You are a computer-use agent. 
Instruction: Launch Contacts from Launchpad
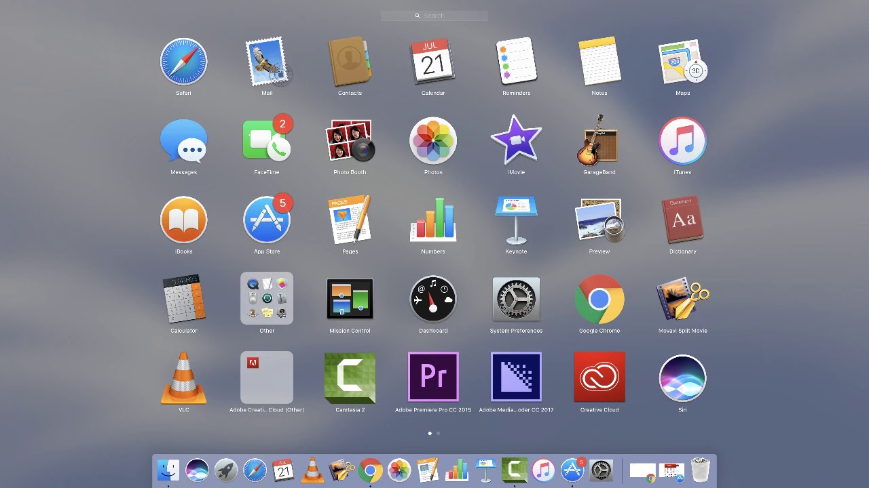click(350, 62)
